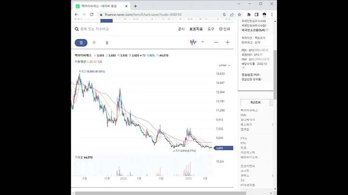
Task: Open 엠게임 from recent list
Action: (245, 129)
